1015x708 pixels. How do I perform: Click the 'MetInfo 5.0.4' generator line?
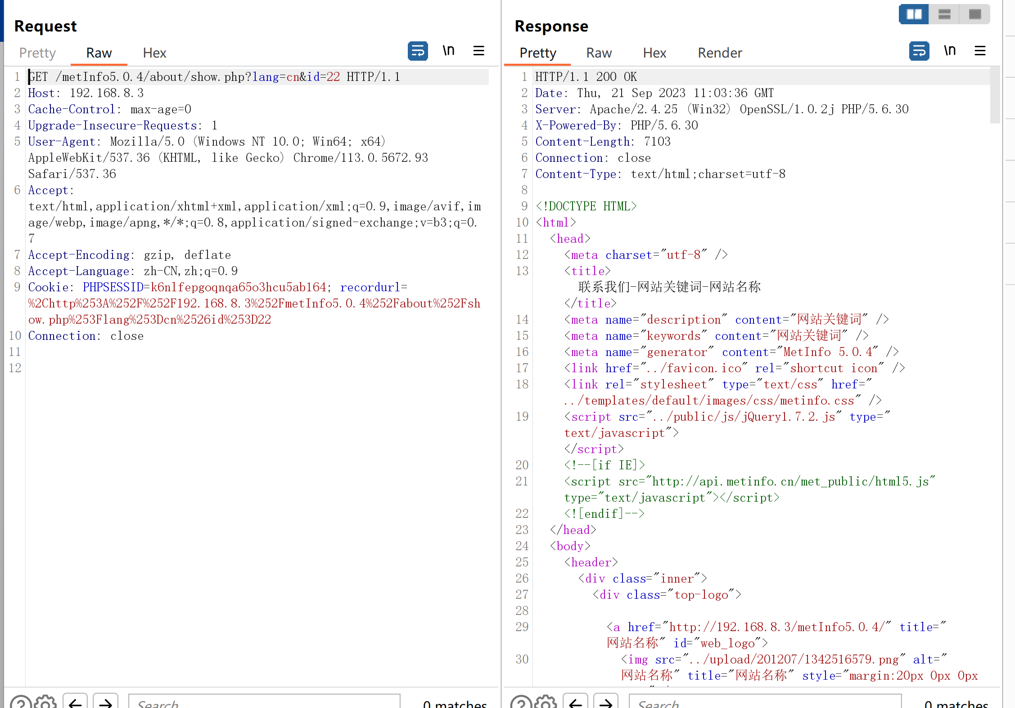731,352
